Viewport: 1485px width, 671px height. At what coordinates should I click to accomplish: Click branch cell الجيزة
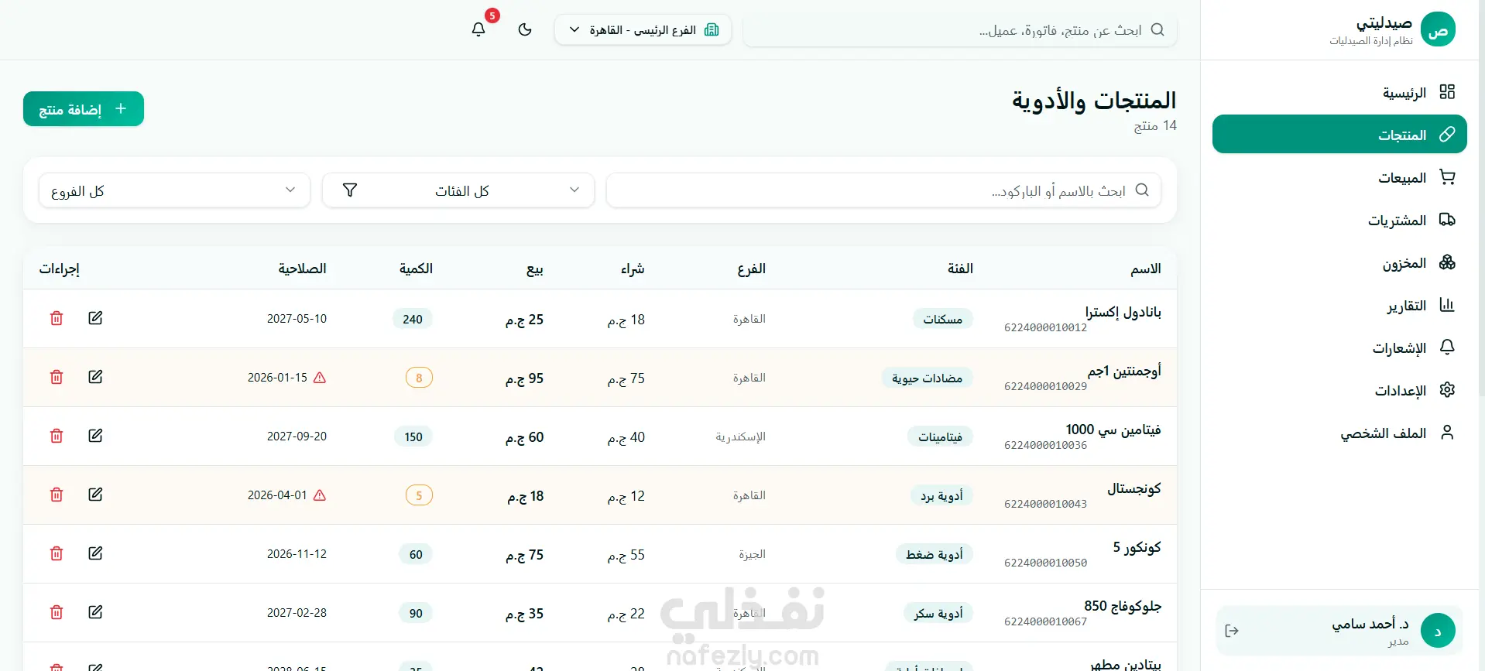(752, 554)
